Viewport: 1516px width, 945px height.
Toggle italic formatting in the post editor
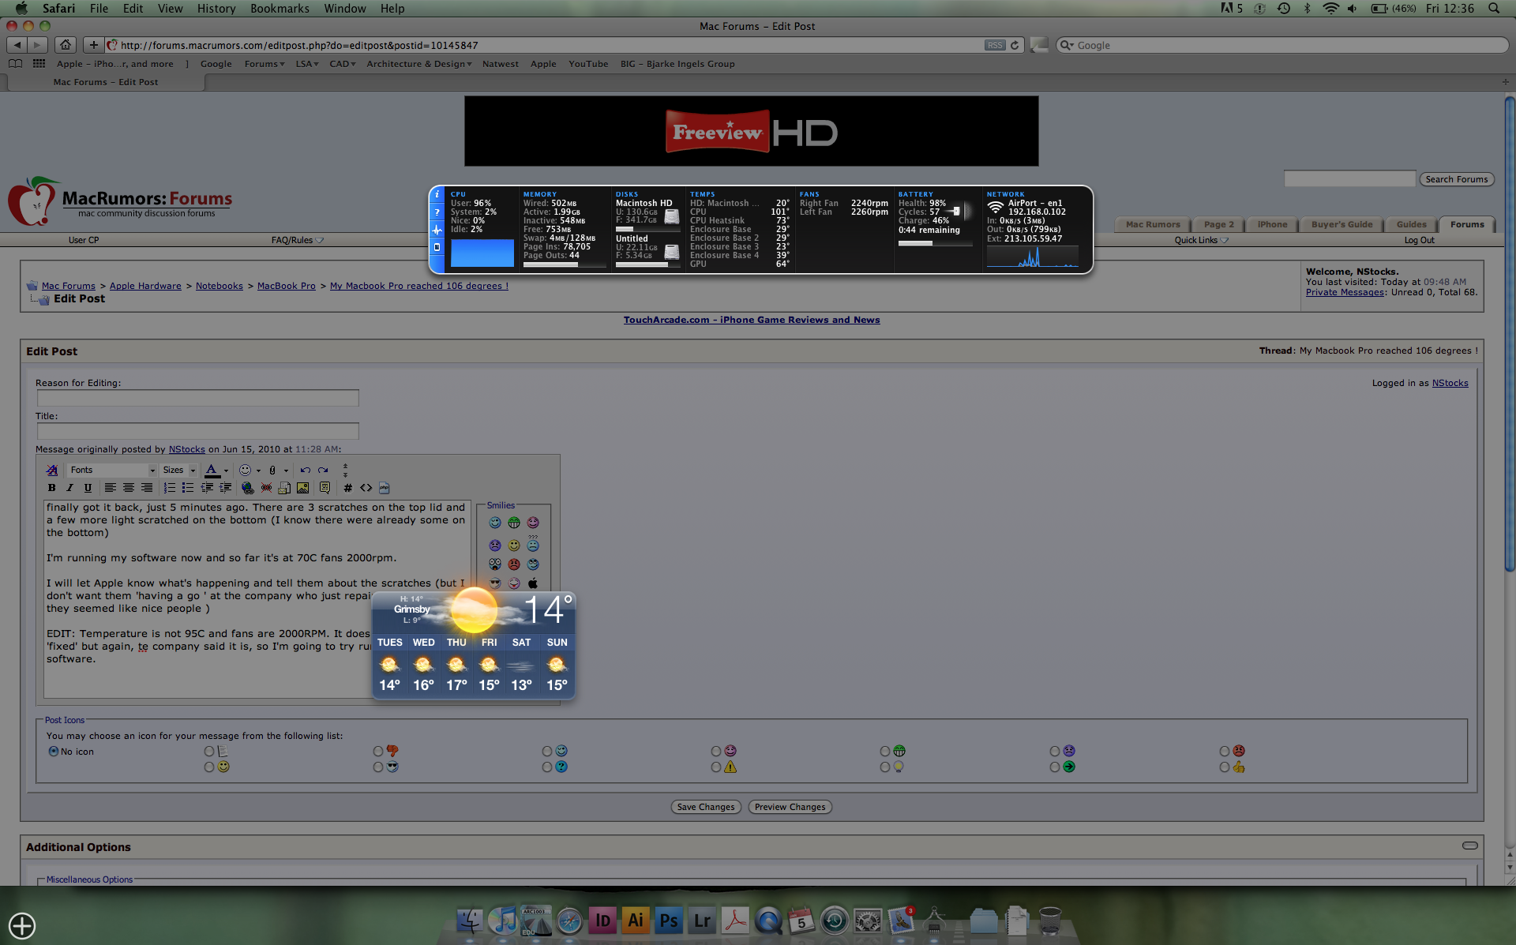pyautogui.click(x=69, y=488)
